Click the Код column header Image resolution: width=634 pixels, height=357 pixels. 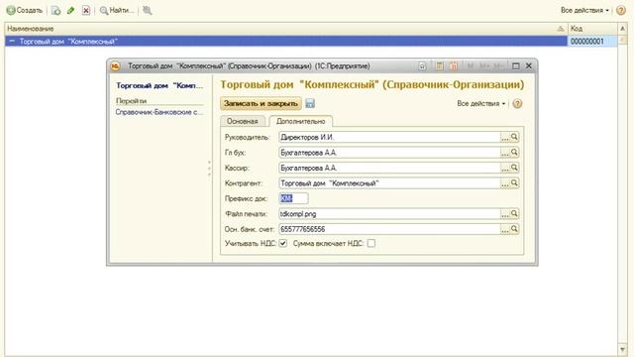coord(592,29)
